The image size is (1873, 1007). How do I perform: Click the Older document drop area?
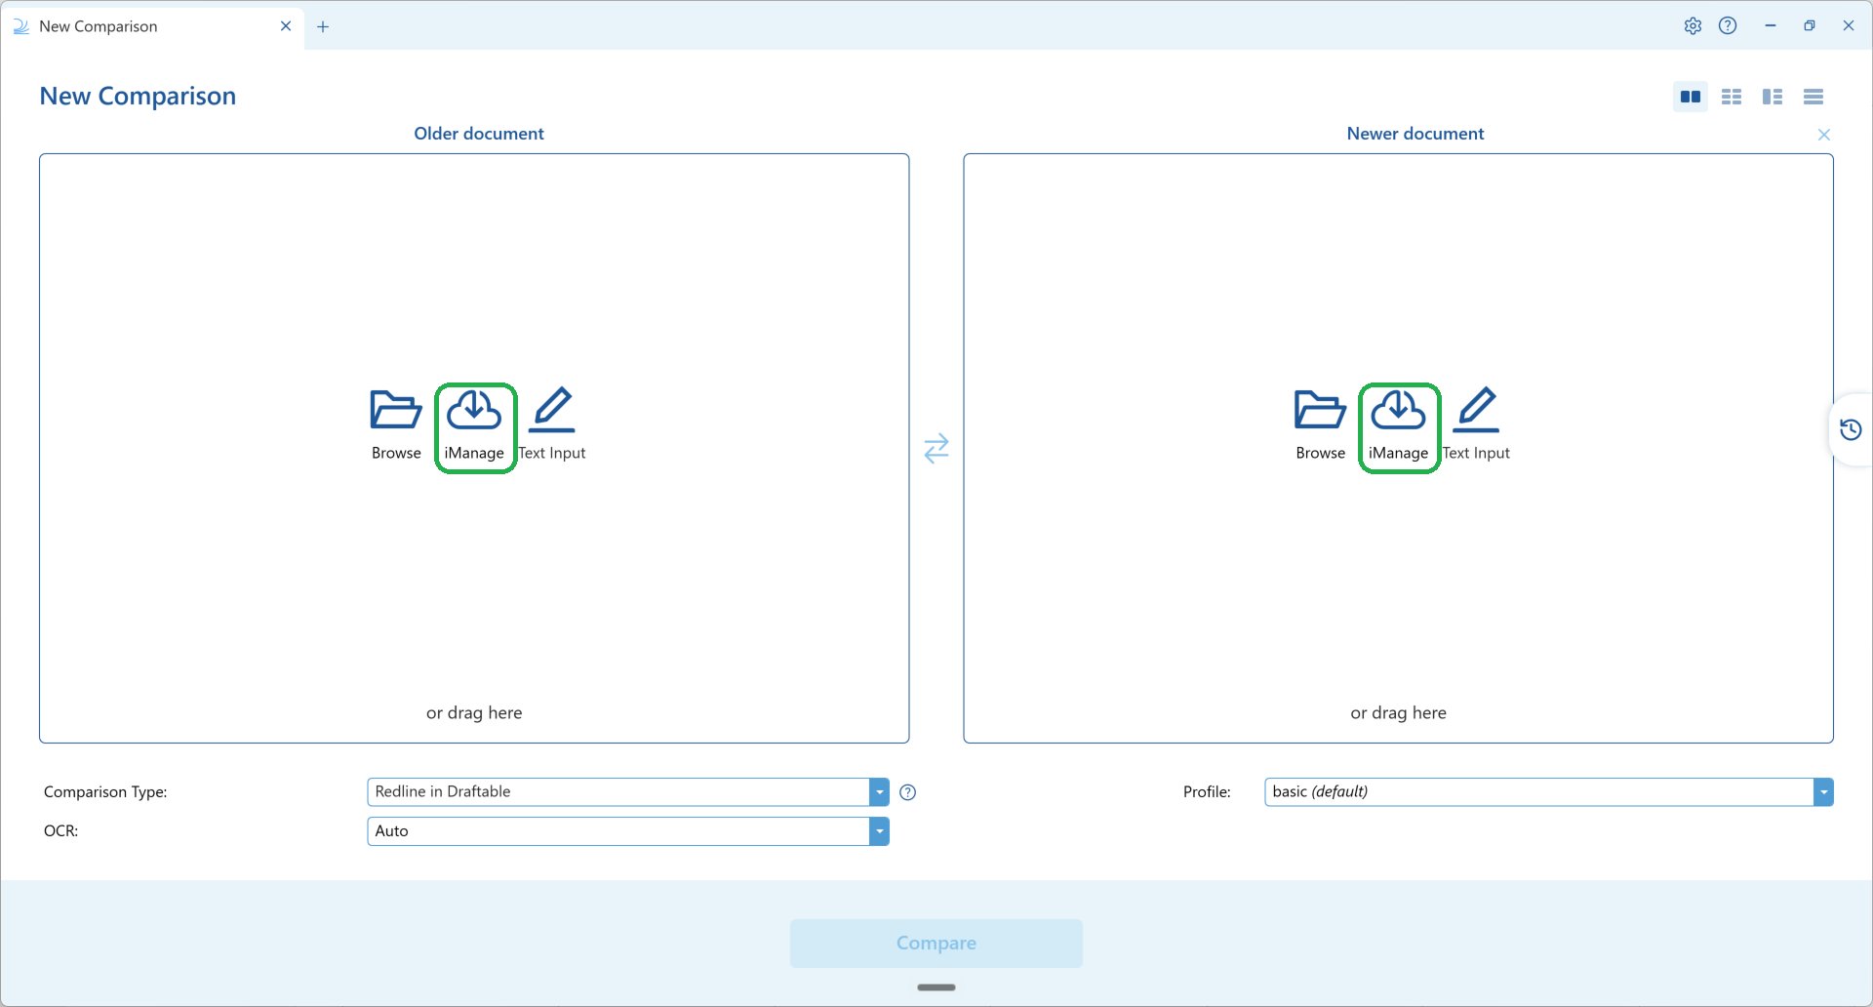pyautogui.click(x=474, y=448)
